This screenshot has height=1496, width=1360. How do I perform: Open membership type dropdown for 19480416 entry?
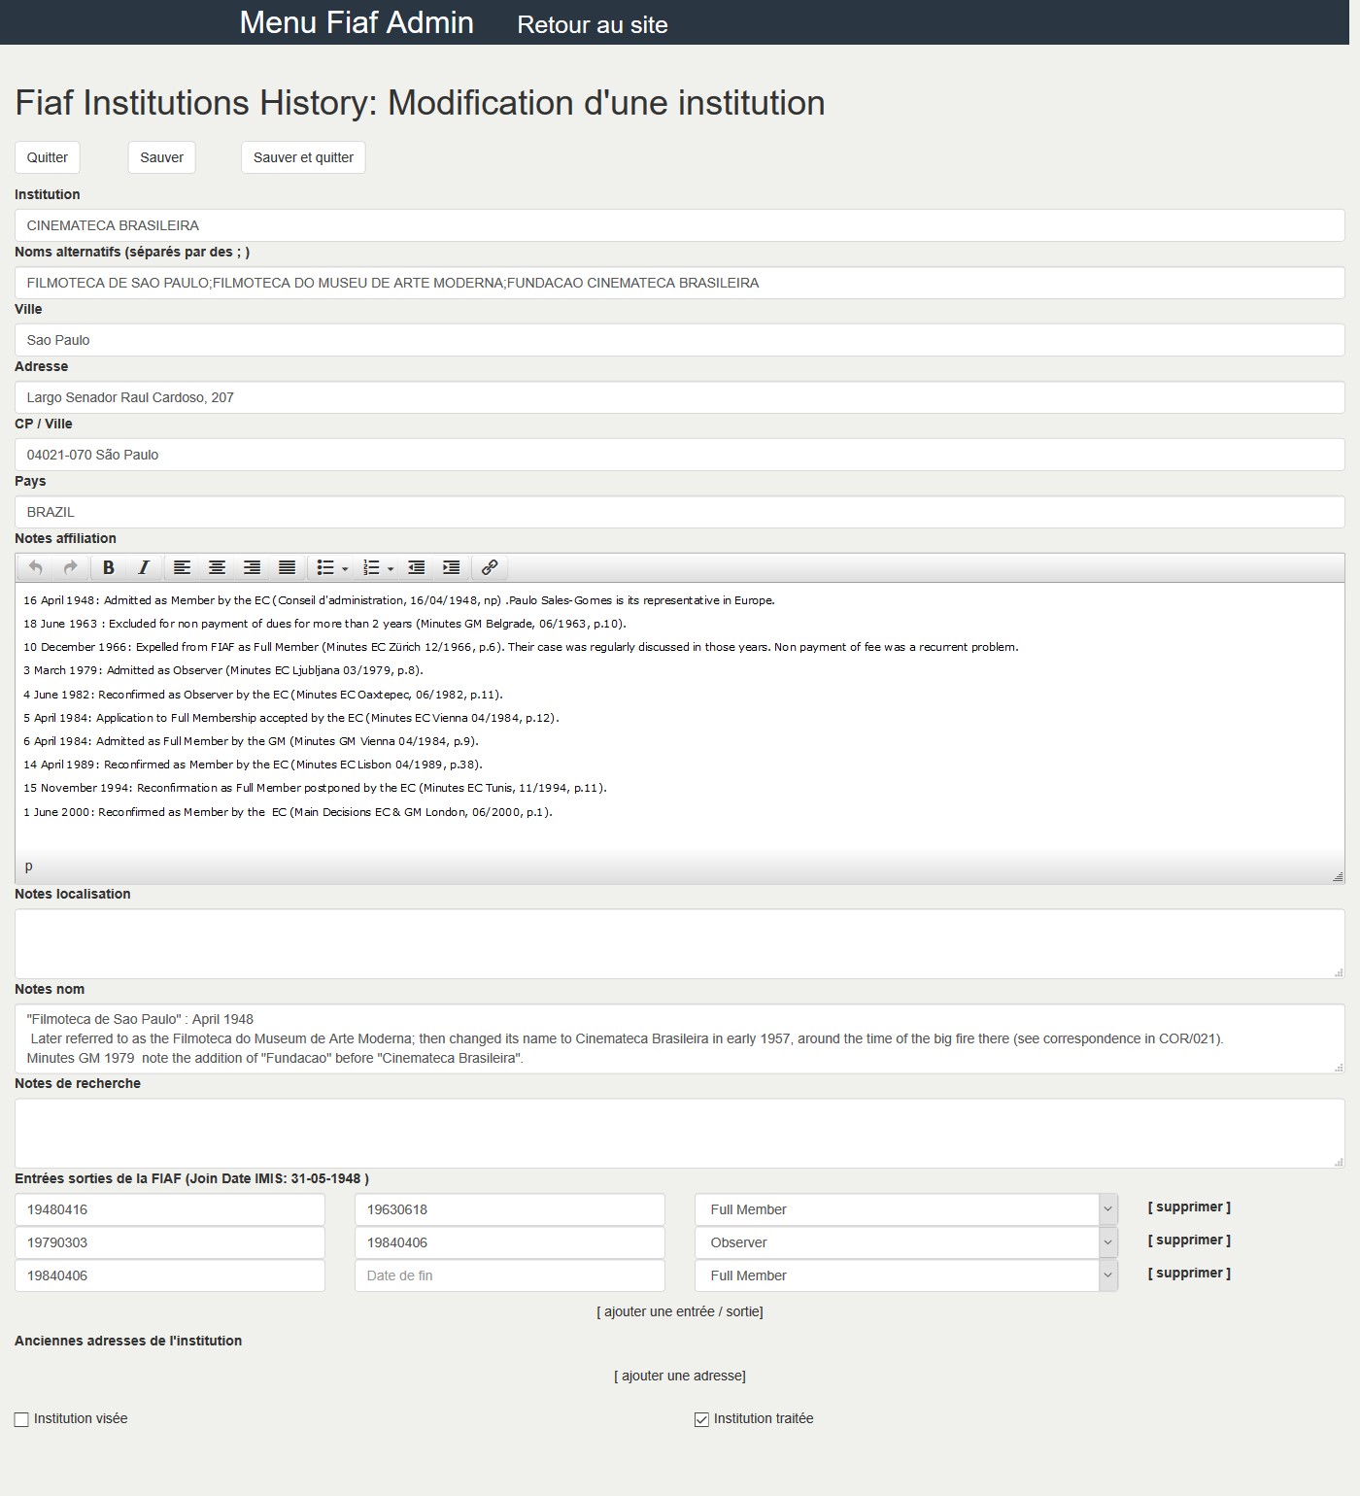(906, 1209)
